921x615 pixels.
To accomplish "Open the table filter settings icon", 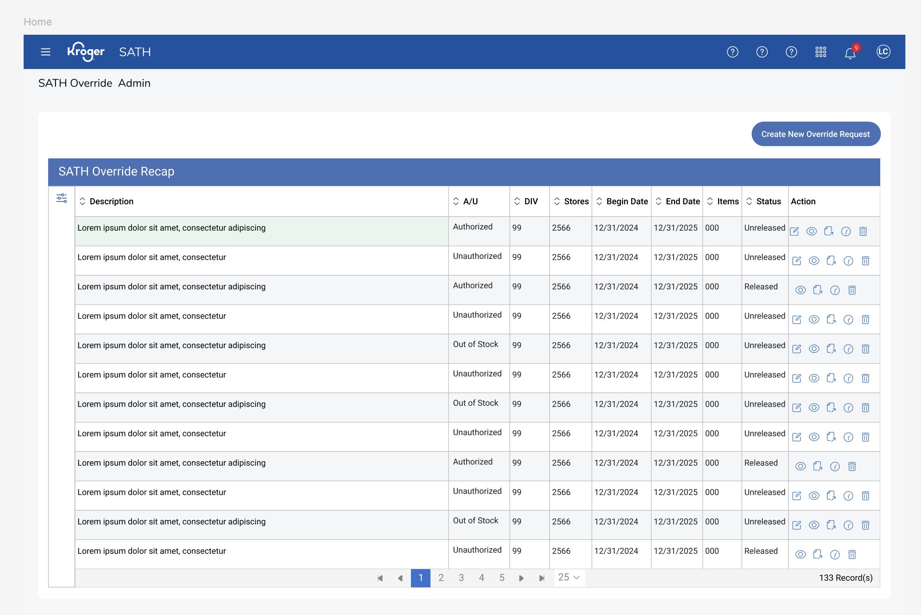I will tap(62, 198).
